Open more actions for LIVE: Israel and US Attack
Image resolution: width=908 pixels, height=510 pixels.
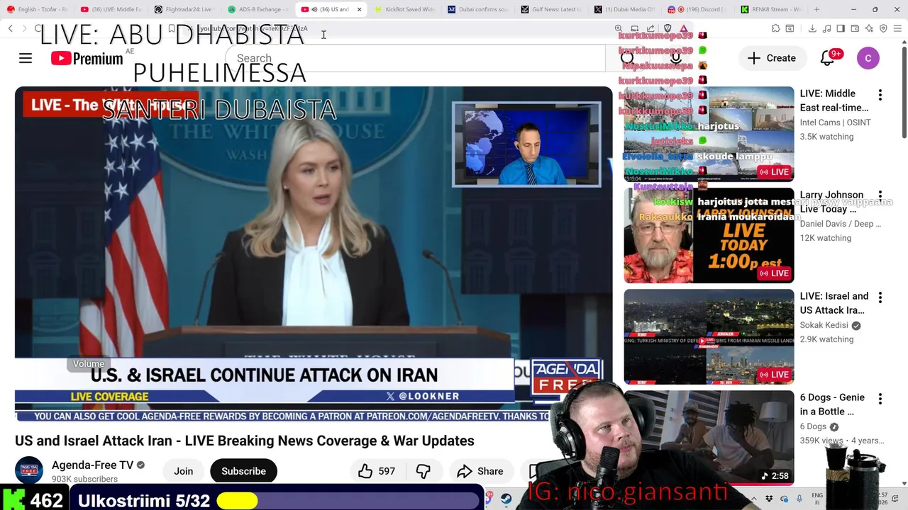coord(880,297)
